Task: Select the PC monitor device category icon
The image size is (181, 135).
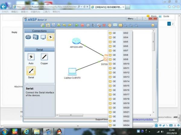Action: (x=43, y=37)
